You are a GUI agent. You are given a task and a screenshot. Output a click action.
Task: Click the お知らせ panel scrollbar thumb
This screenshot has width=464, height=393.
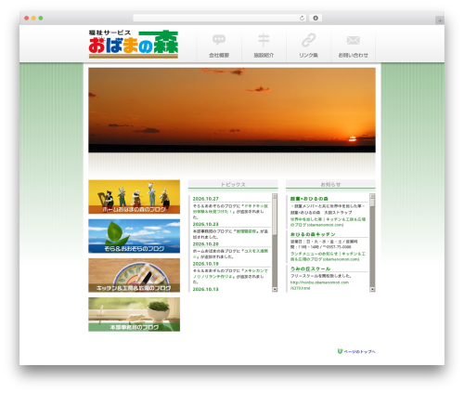(372, 203)
